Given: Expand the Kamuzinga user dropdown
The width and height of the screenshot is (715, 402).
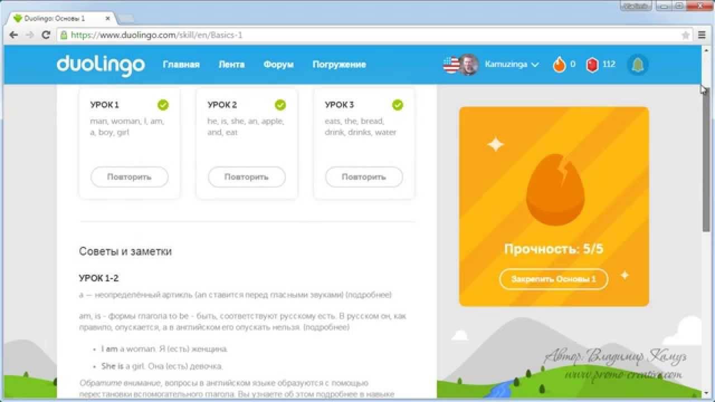Looking at the screenshot, I should click(x=511, y=65).
